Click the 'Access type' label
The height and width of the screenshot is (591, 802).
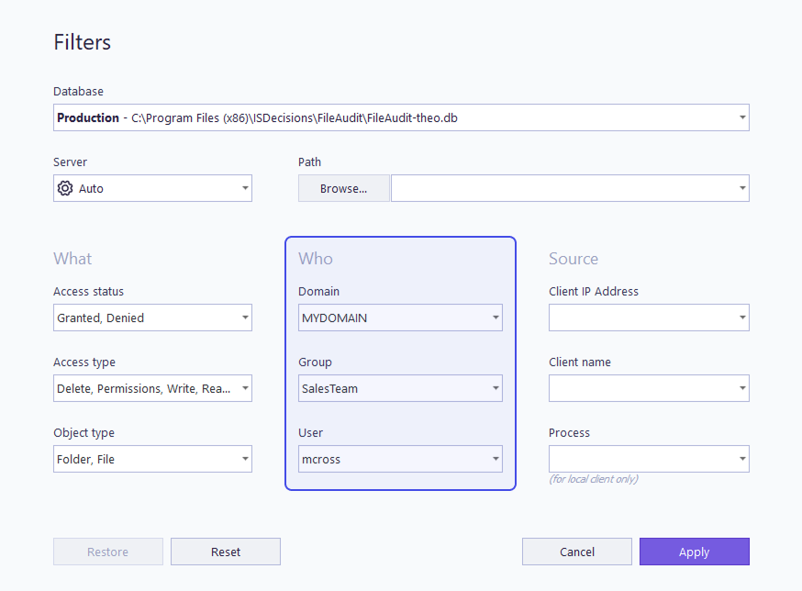point(84,362)
